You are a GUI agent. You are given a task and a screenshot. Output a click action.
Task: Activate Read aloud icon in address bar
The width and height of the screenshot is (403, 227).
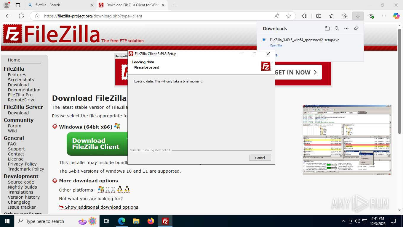(x=277, y=16)
